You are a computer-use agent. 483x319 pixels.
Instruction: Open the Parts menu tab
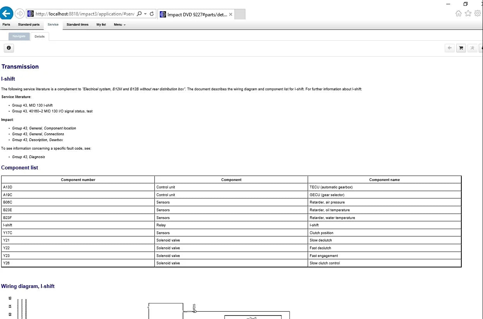[6, 25]
